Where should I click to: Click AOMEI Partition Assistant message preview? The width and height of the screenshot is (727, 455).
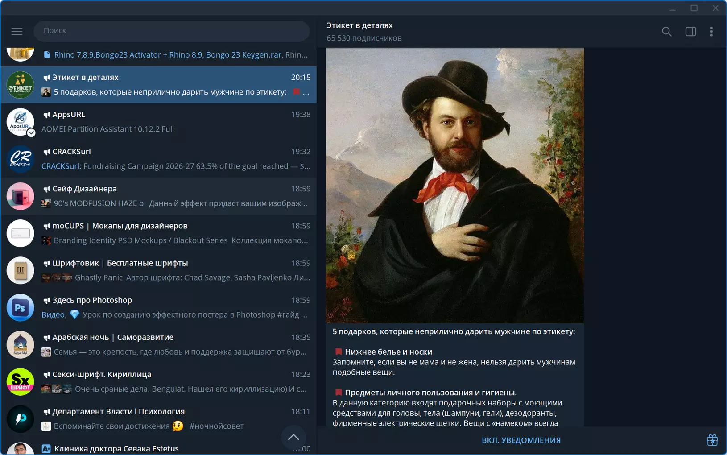coord(107,129)
